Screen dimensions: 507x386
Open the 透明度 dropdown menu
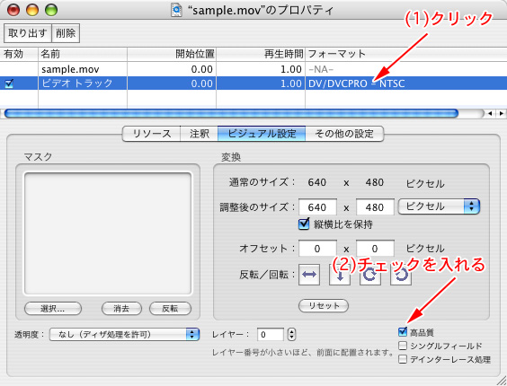(124, 334)
